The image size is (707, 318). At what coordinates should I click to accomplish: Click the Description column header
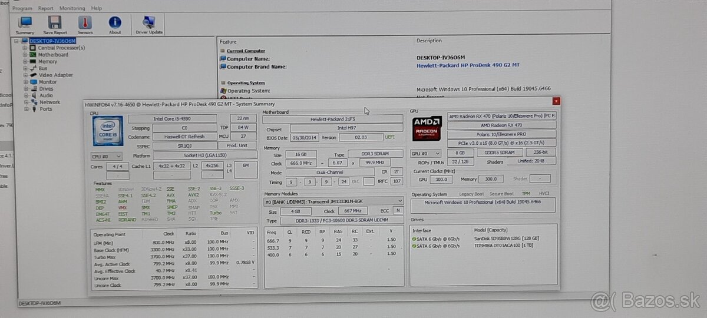(x=429, y=41)
